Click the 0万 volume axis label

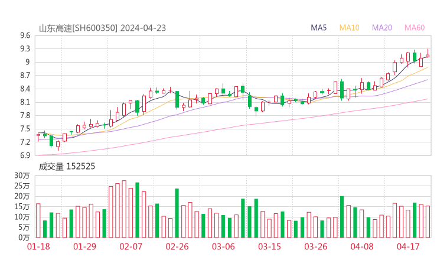(24, 238)
